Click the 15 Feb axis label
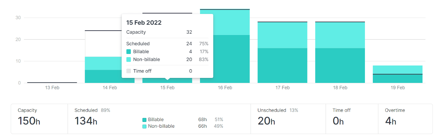441x139 pixels. click(167, 88)
